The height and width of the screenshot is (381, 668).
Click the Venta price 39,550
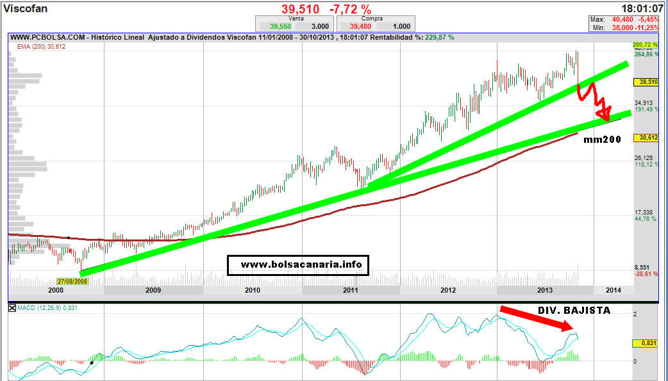coord(280,26)
